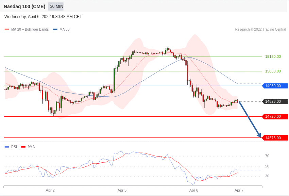Click the green 15130.00 resistance label
Viewport: 289px width, 196px height.
point(273,56)
